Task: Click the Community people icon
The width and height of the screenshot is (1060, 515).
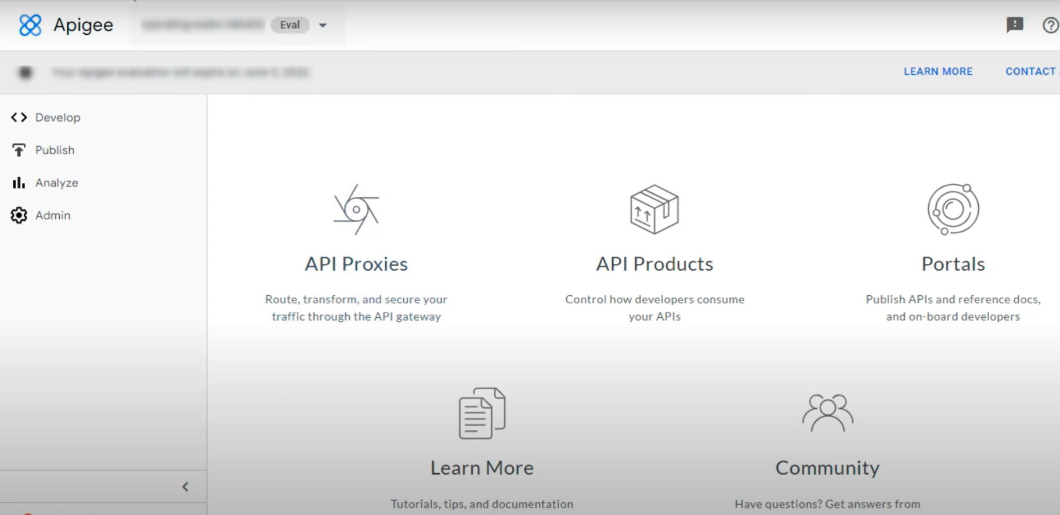Action: [827, 412]
